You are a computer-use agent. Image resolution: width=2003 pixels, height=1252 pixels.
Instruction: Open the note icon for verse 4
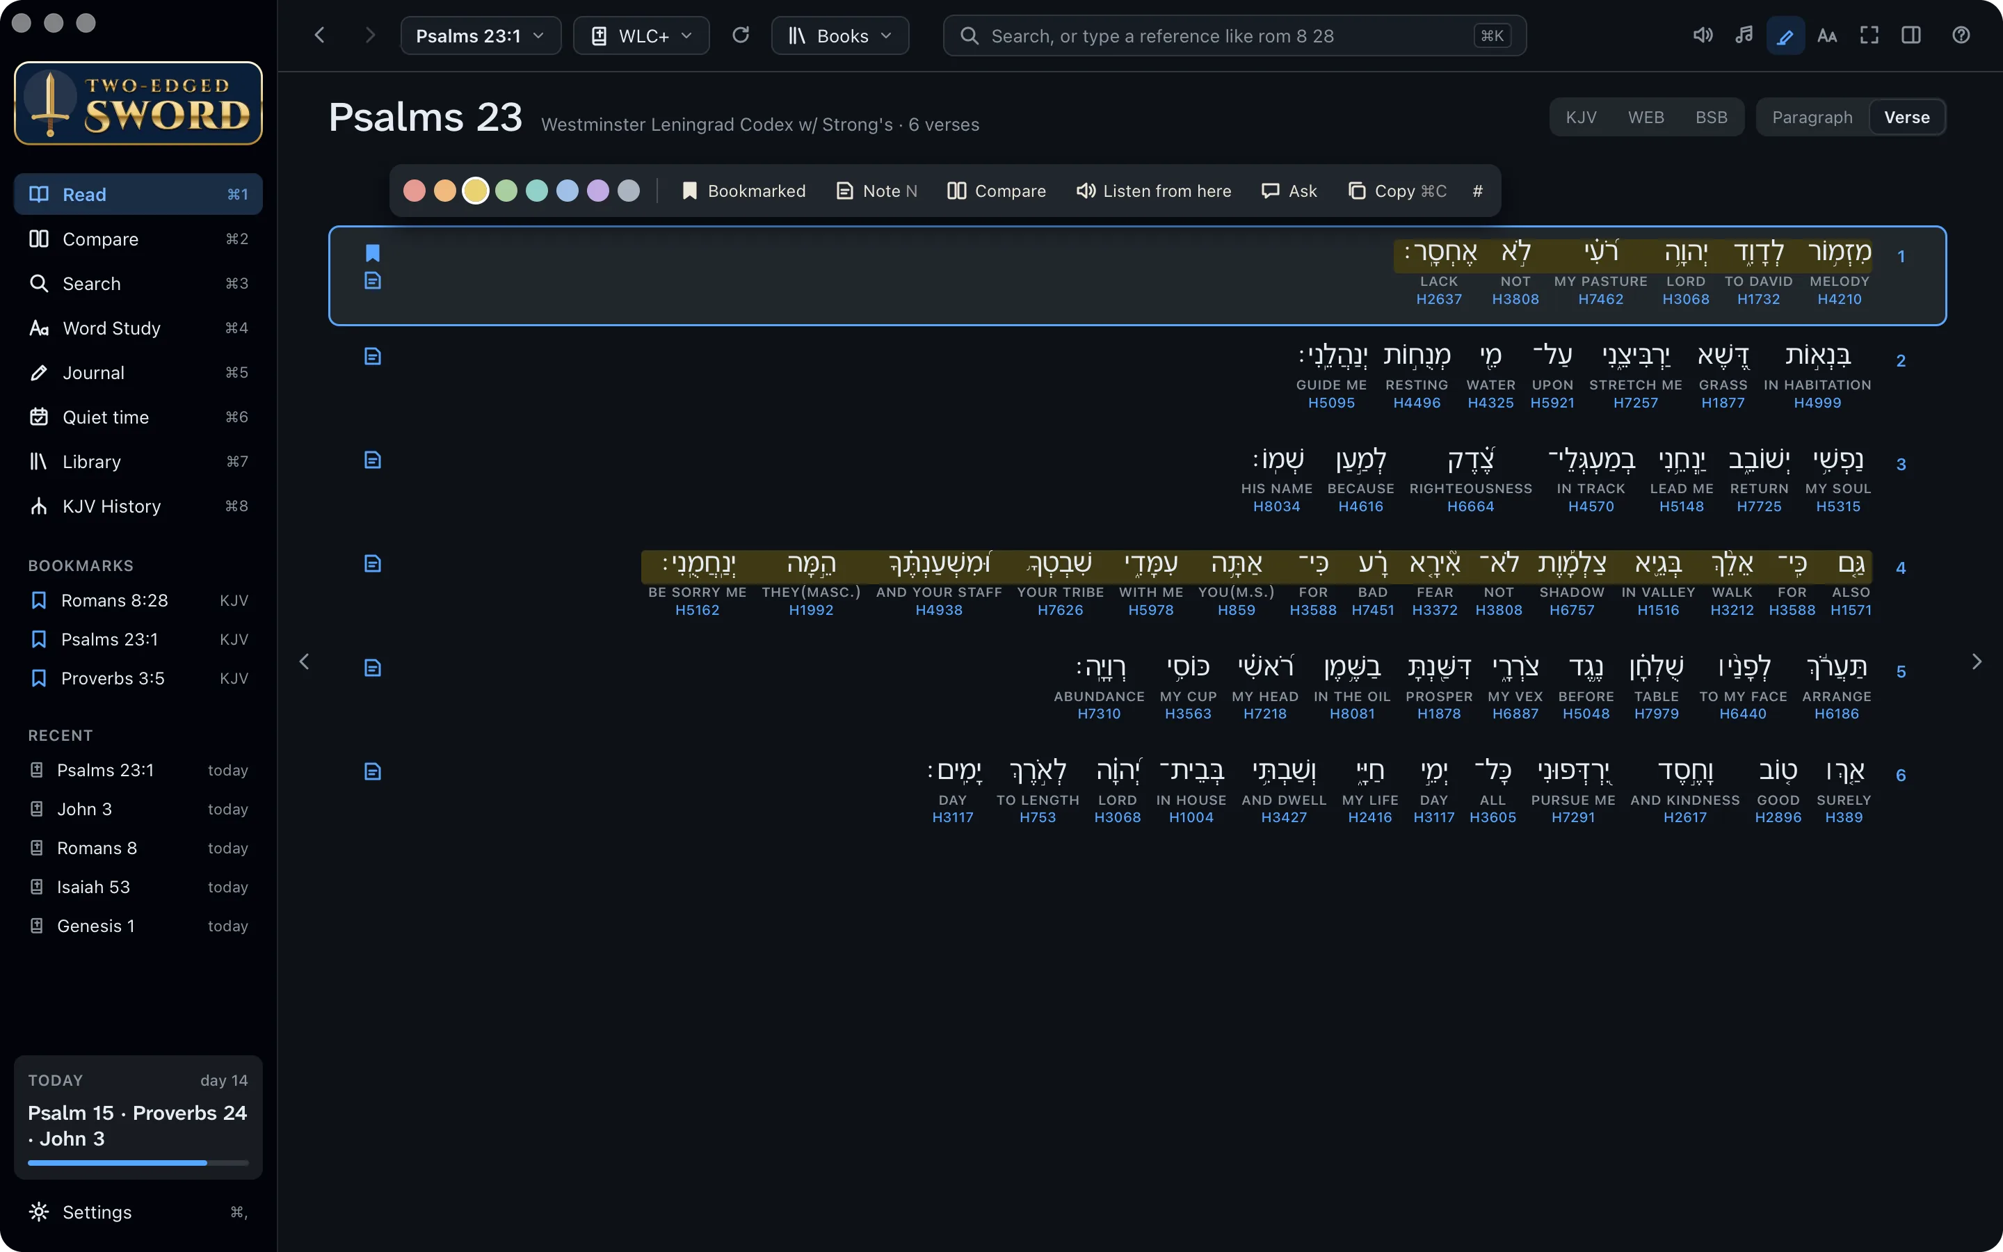(x=373, y=563)
